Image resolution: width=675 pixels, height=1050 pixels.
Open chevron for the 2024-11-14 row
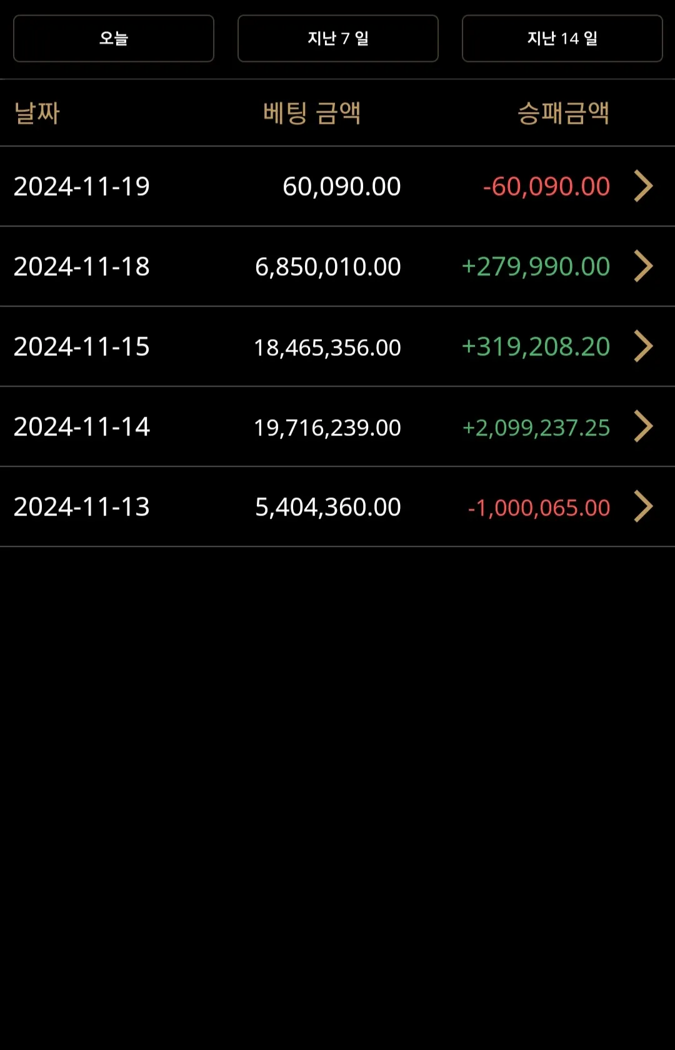coord(644,426)
